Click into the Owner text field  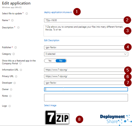[86, 89]
